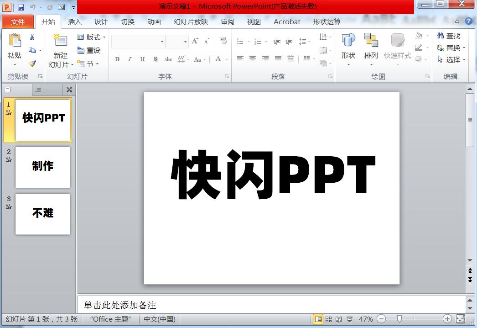The image size is (477, 328).
Task: Toggle italic formatting
Action: [130, 59]
